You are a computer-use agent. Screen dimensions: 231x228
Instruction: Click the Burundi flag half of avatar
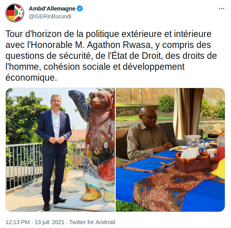[x=19, y=13]
